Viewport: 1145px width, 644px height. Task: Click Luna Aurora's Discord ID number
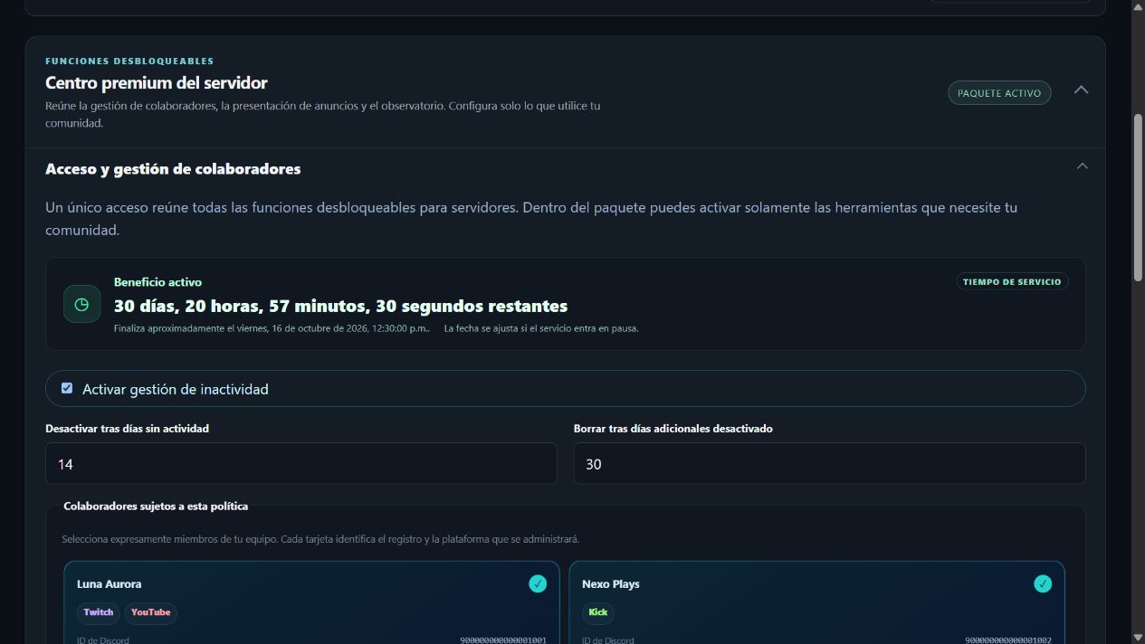pyautogui.click(x=503, y=640)
